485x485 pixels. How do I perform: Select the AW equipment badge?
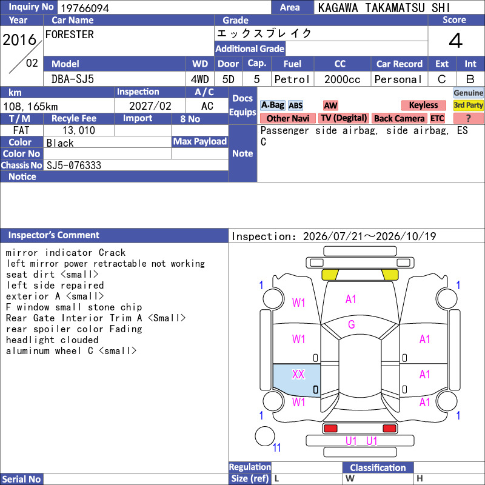point(330,105)
